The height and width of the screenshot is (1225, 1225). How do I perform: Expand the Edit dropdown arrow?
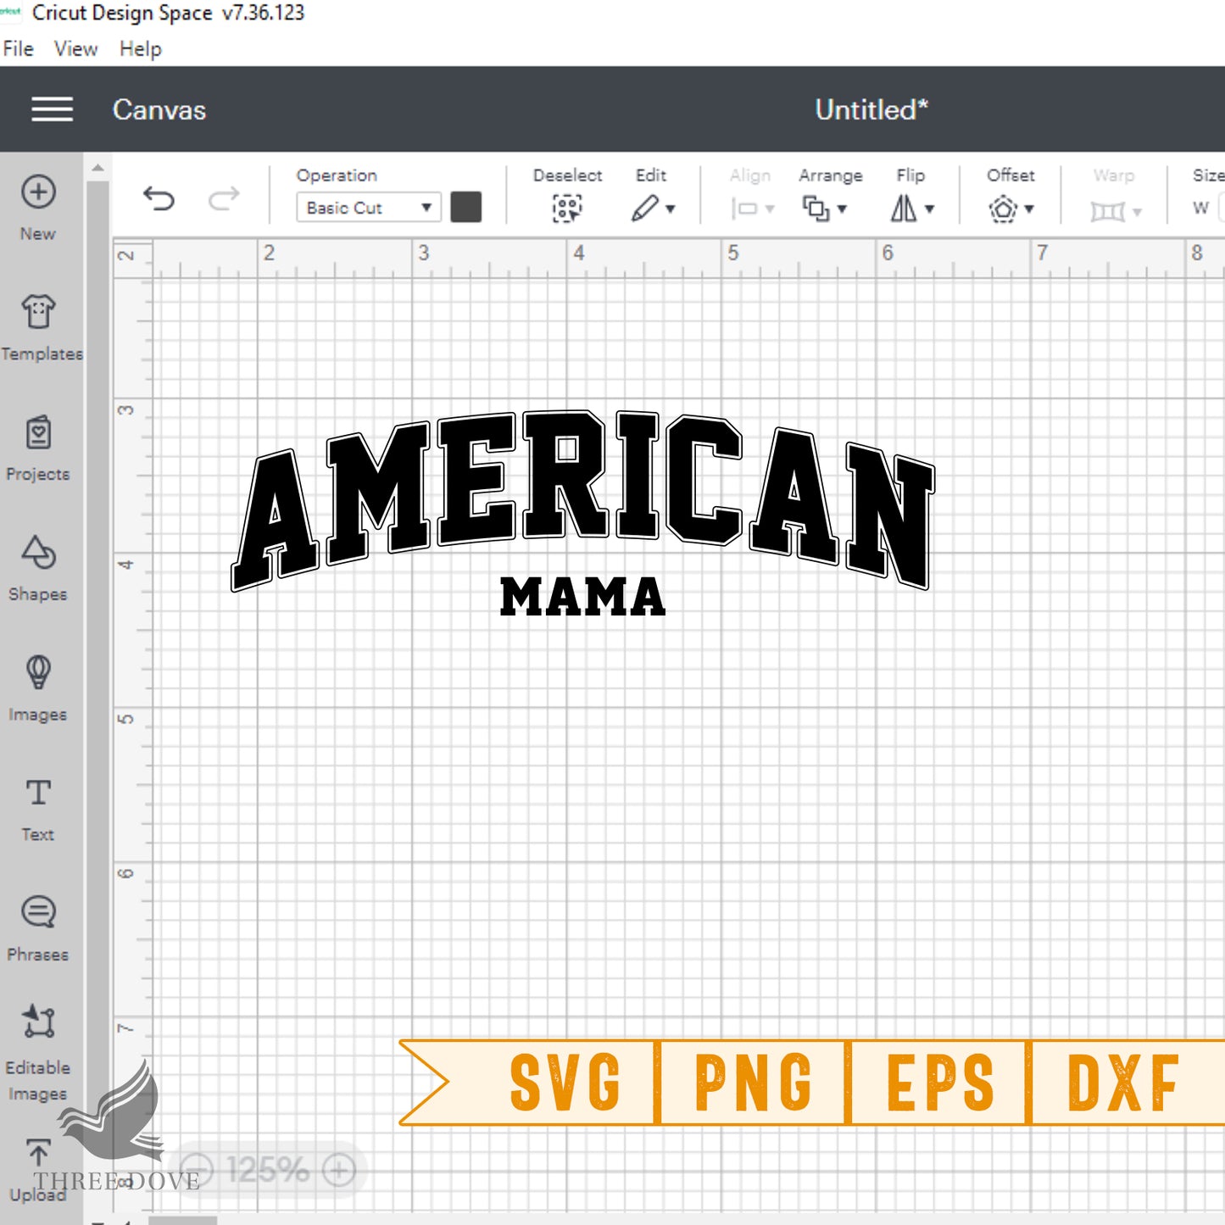(671, 209)
